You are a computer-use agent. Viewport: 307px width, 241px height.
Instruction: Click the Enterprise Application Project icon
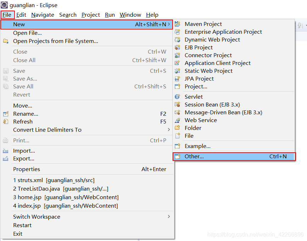177,32
